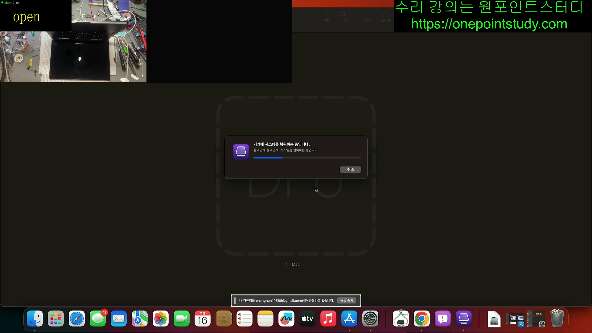
Task: Expand the 보기 view dropdown in the toolbar
Action: pos(344,14)
